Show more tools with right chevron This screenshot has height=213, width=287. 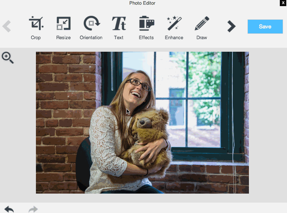coord(231,26)
